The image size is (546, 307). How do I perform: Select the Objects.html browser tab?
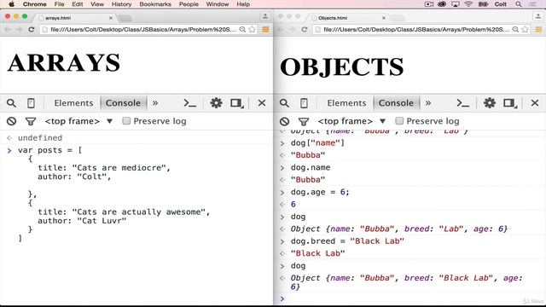[x=348, y=18]
